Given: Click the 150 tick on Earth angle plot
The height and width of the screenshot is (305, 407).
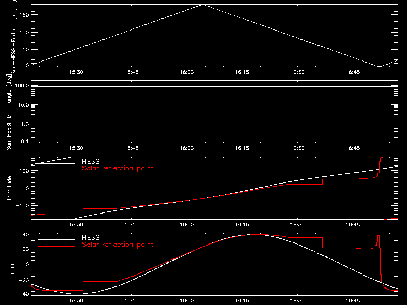Looking at the screenshot, I should (24, 15).
